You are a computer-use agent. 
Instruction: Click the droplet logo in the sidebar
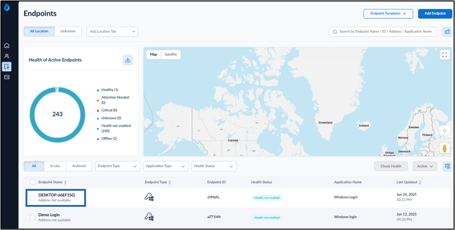coord(7,8)
